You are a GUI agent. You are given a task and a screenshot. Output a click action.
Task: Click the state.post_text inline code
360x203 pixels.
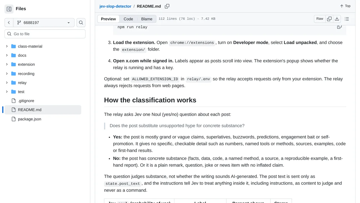(x=123, y=184)
